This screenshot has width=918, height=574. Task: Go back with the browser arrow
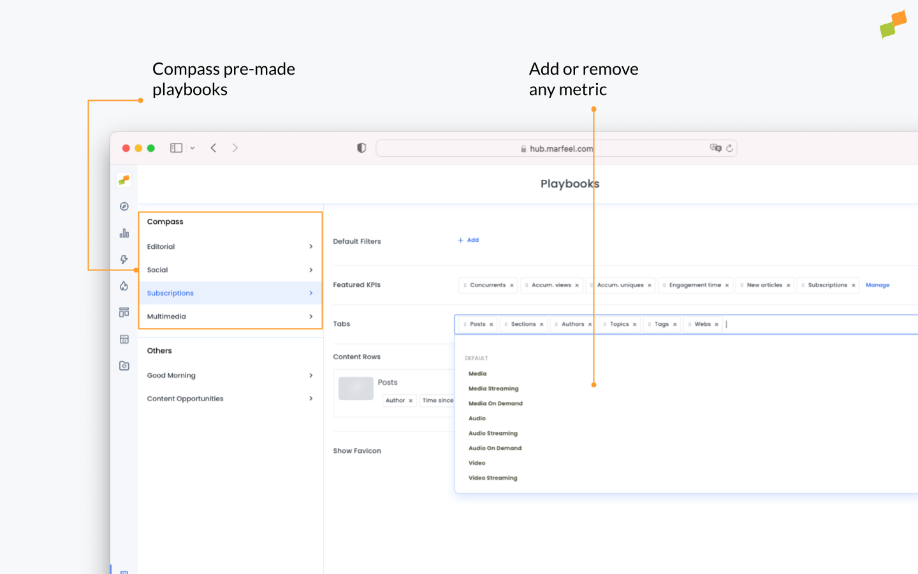click(214, 148)
